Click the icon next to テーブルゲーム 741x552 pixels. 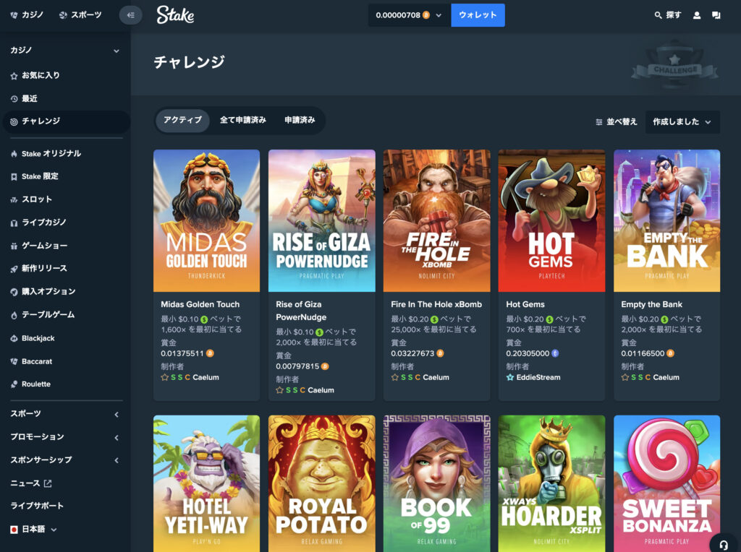14,315
